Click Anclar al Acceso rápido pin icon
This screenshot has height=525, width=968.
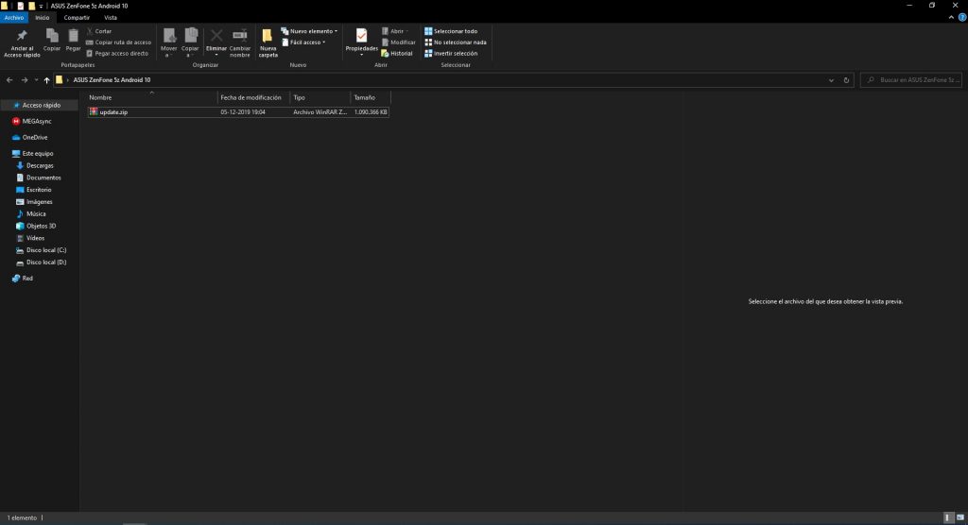pos(22,36)
